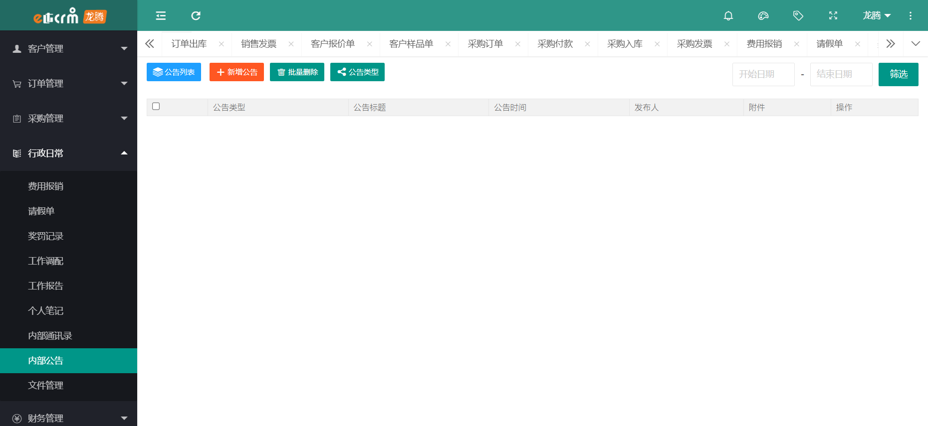The width and height of the screenshot is (928, 426).
Task: Open notifications via the bell icon
Action: tap(728, 16)
